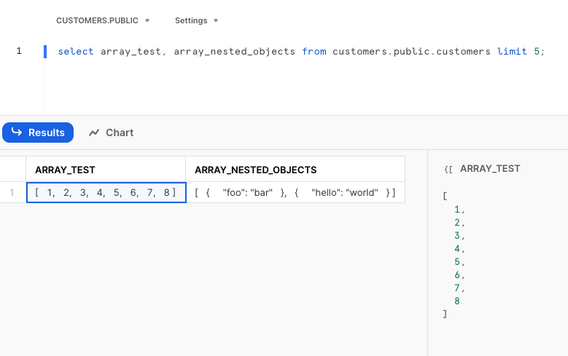Select the cell containing "foo": "bar"
Screen dimensions: 568x356
coord(295,192)
